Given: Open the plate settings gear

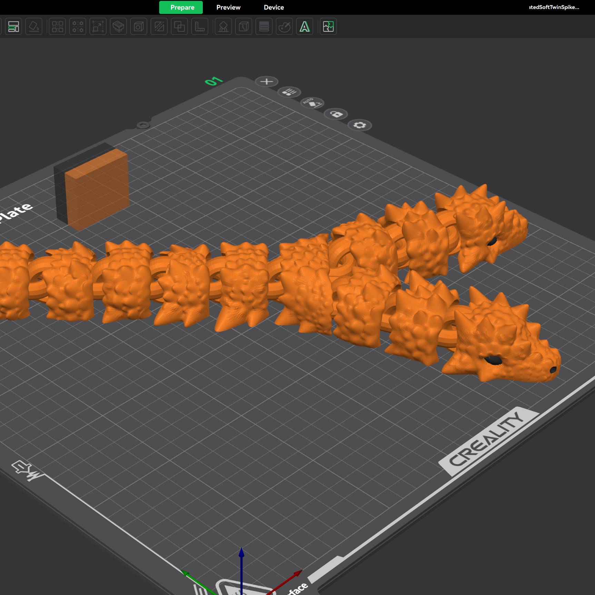Looking at the screenshot, I should [360, 126].
